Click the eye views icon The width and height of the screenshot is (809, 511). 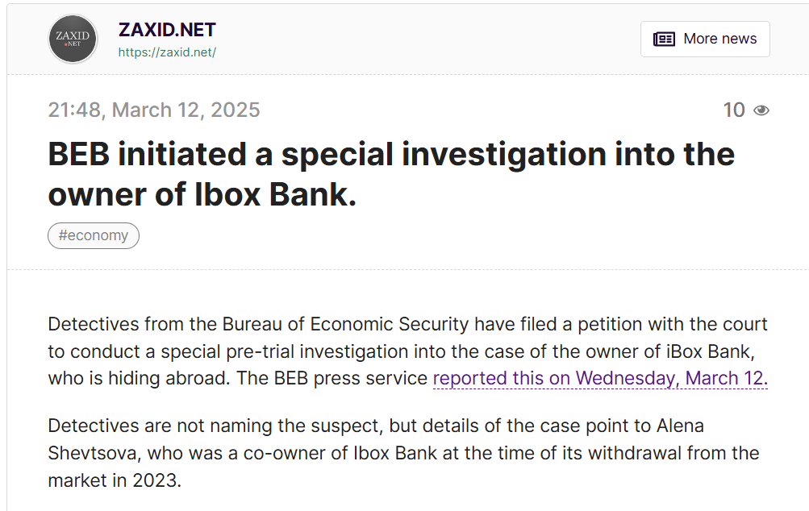pos(761,110)
